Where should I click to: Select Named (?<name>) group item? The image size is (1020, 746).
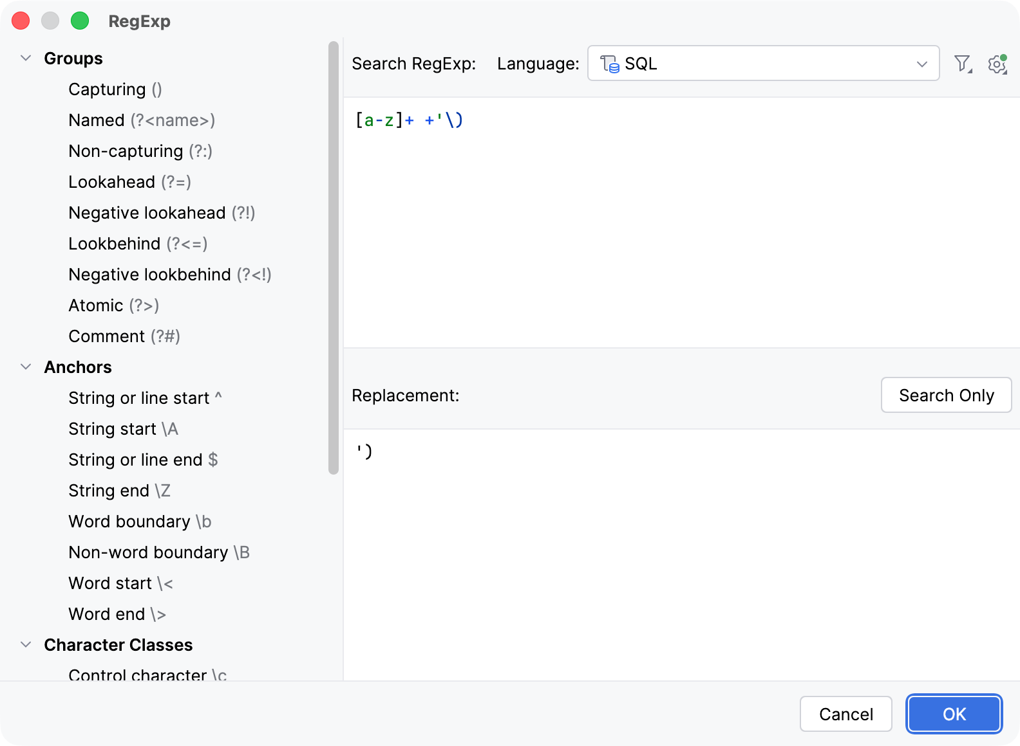pos(142,120)
